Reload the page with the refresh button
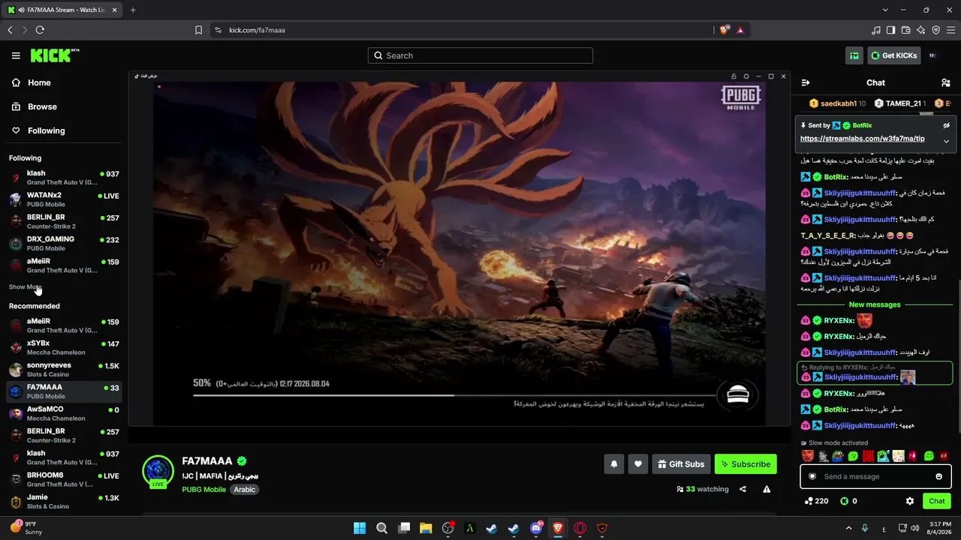Screen dimensions: 961x540 [40, 30]
